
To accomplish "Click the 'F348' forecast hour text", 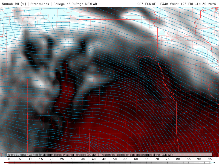I will pos(164,4).
